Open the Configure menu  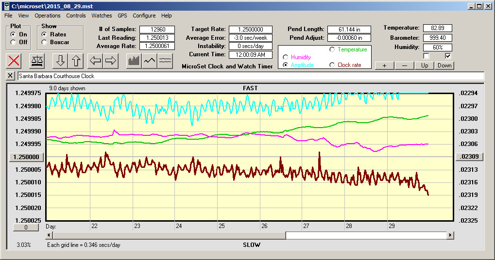tap(144, 16)
